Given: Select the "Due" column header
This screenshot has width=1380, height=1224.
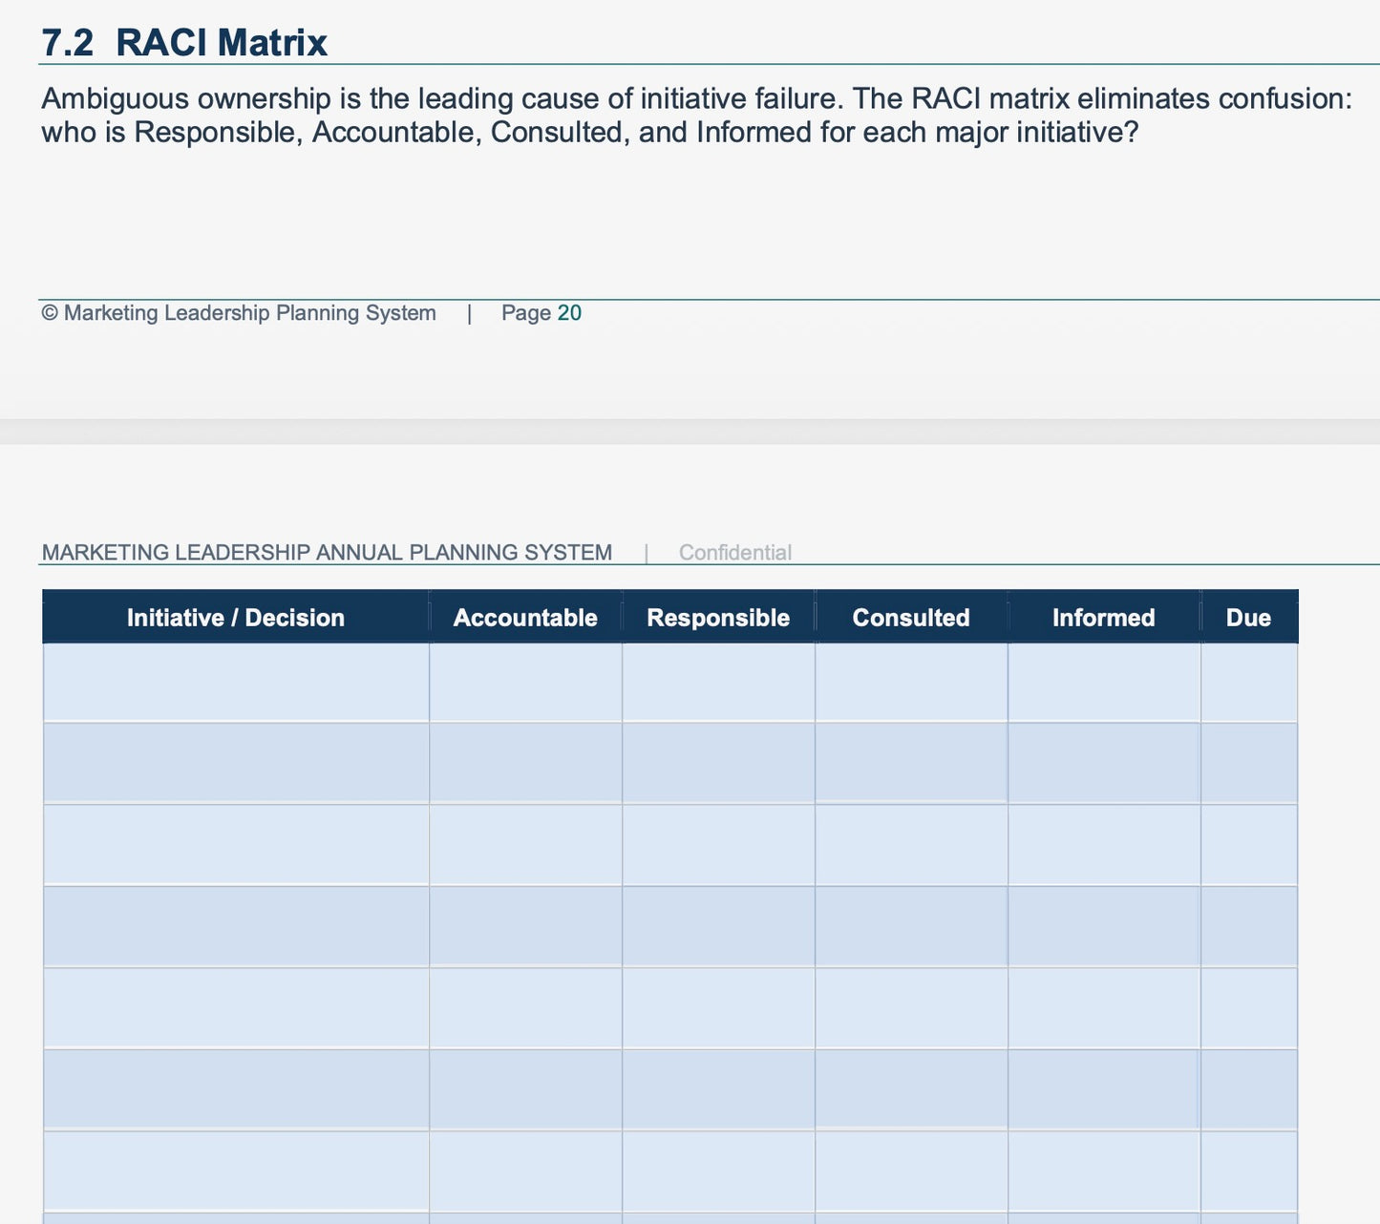Looking at the screenshot, I should click(x=1249, y=618).
